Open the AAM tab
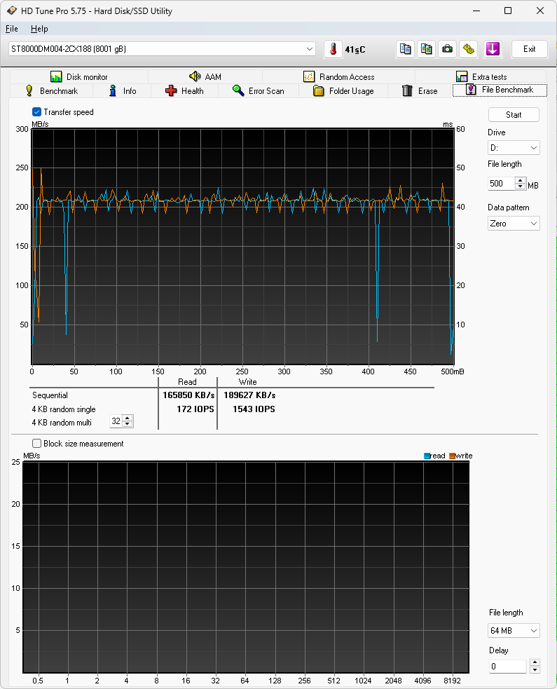Image resolution: width=557 pixels, height=689 pixels. pos(205,77)
